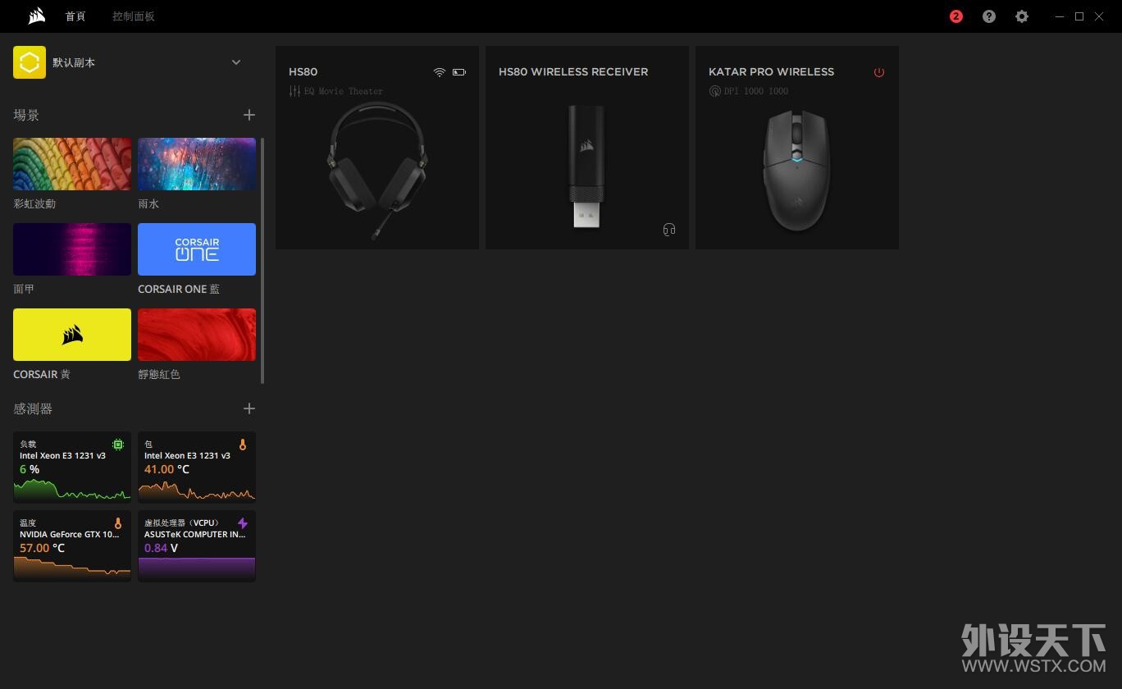
Task: Open the Katar Pro Wireless mouse card
Action: tap(797, 148)
